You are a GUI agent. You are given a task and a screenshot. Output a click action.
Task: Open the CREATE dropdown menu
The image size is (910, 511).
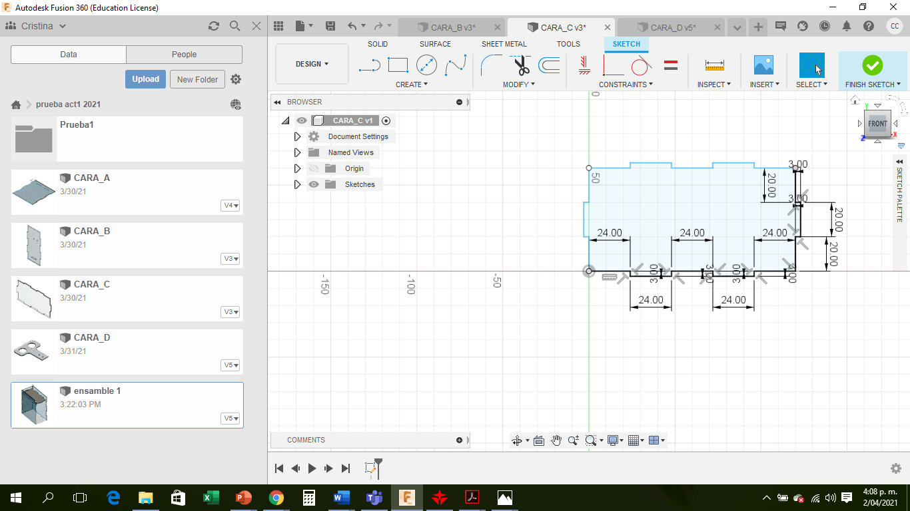coord(412,85)
